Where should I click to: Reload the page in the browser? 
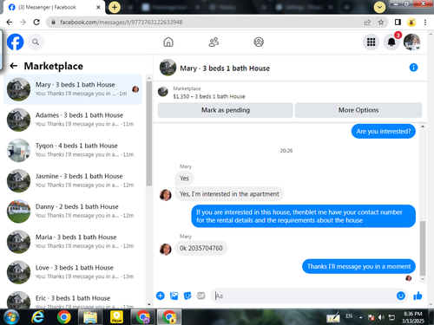coord(36,22)
